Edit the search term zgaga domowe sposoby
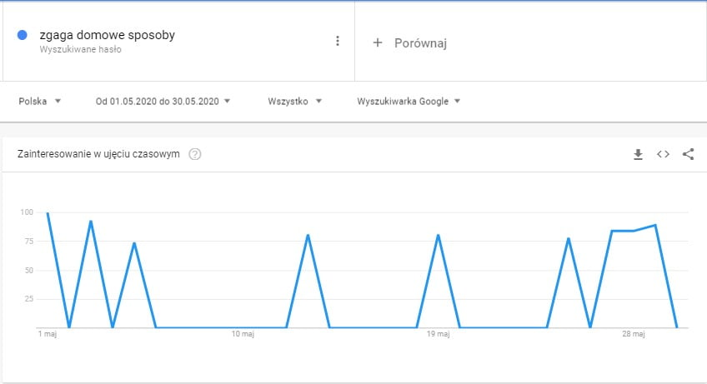This screenshot has width=707, height=384. 108,35
